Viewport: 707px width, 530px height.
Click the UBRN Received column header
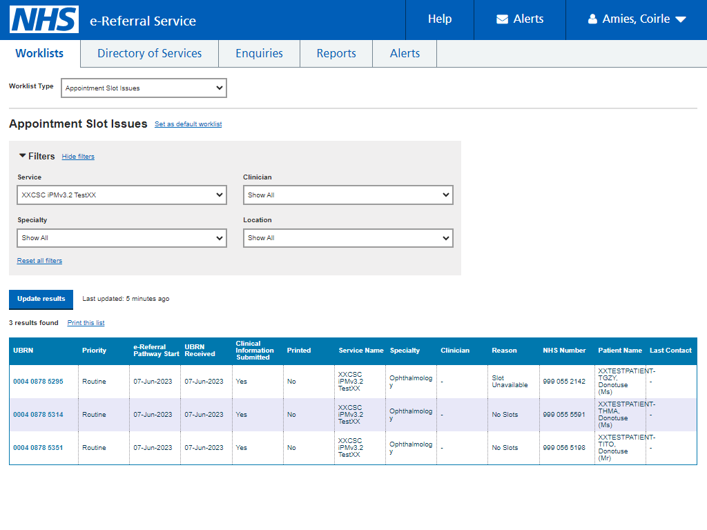[x=200, y=351]
